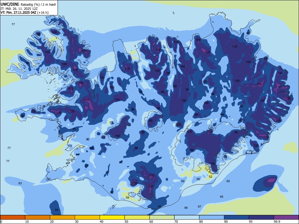This screenshot has height=224, width=299.
Task: Click the IT time 'Mið. 26. 11. 2025 12Z'
Action: click(21, 9)
